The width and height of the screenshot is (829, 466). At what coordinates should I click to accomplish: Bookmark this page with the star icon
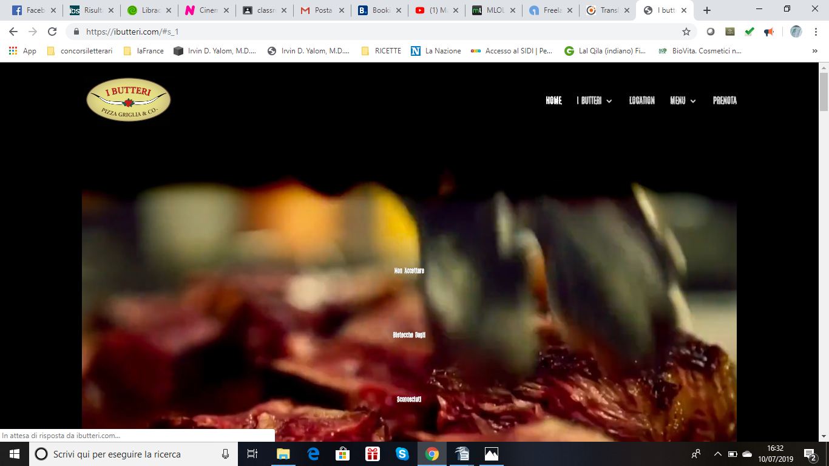pyautogui.click(x=686, y=32)
